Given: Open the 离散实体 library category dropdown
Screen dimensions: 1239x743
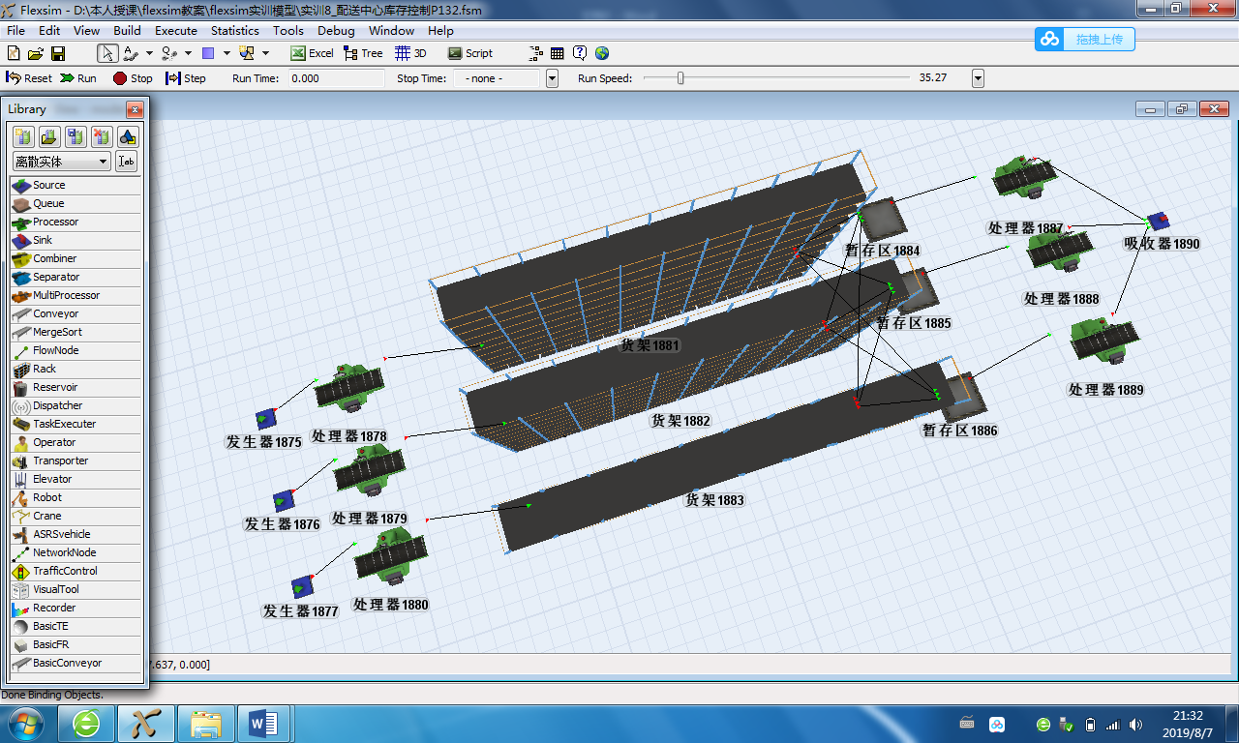Looking at the screenshot, I should (x=62, y=162).
